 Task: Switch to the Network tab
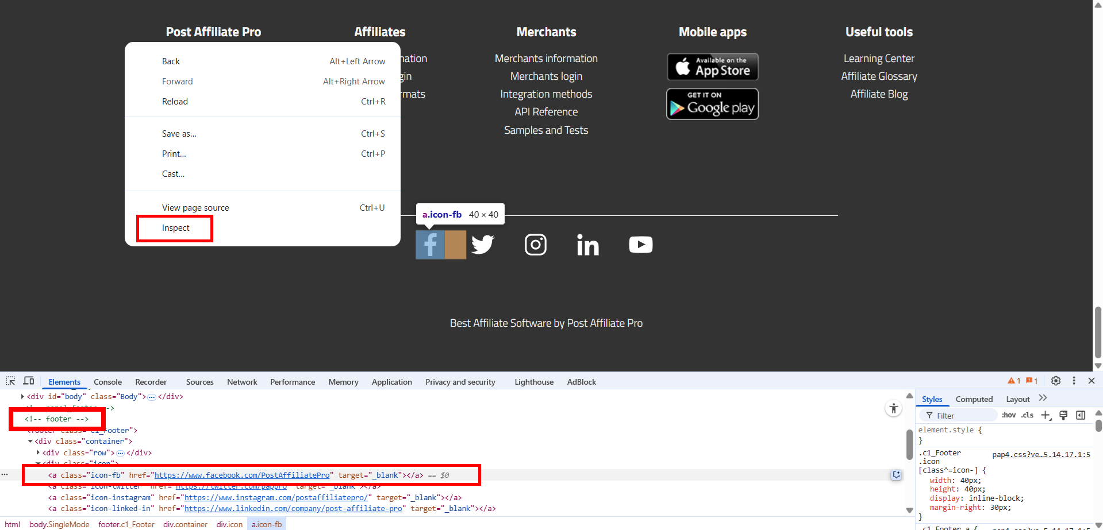(x=242, y=382)
